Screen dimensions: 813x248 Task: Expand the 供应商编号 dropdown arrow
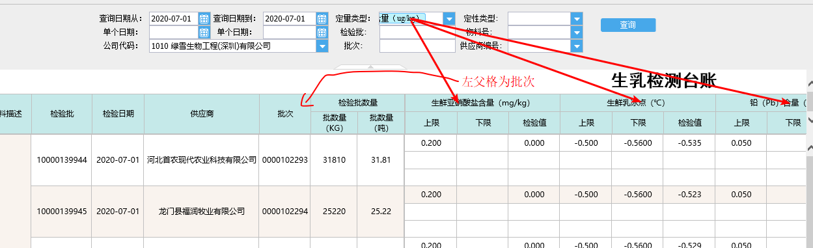[x=577, y=46]
